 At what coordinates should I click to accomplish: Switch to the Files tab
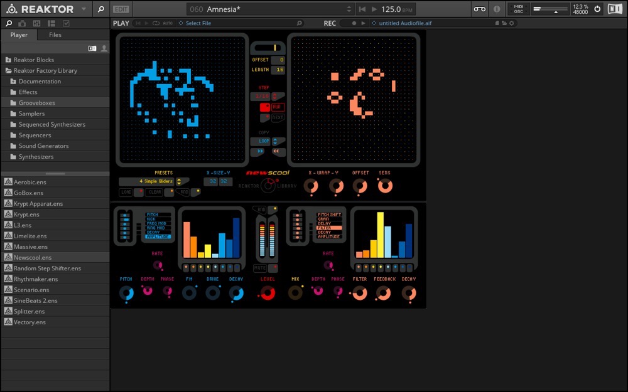[x=55, y=34]
